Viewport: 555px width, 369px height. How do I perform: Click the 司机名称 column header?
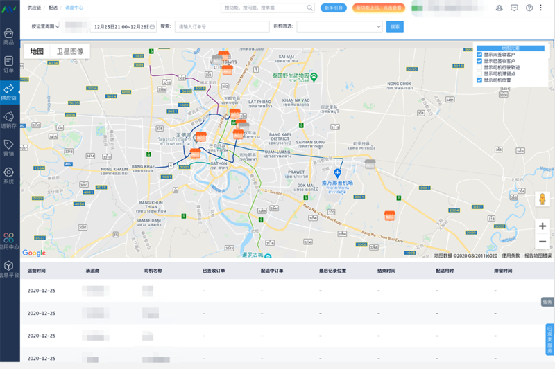pyautogui.click(x=153, y=271)
